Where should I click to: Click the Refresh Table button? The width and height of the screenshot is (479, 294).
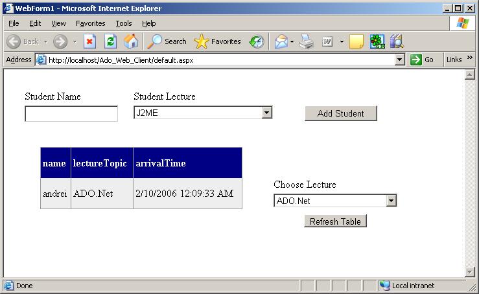(x=335, y=221)
